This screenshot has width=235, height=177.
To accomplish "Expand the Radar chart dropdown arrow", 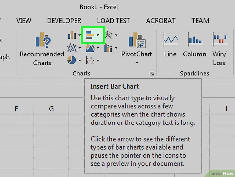I will (x=116, y=35).
